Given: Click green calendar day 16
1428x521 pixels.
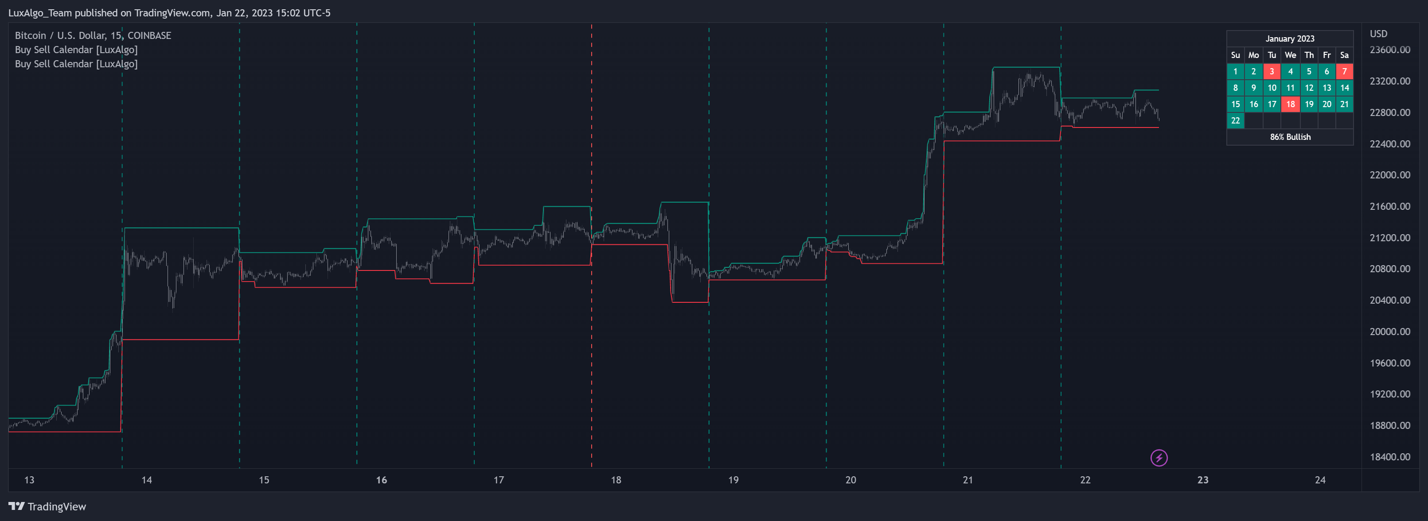Looking at the screenshot, I should click(x=1253, y=104).
